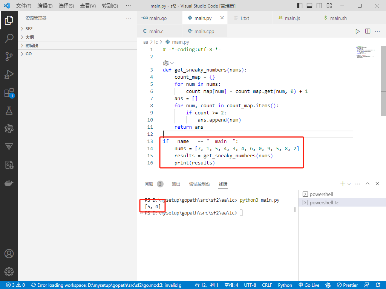This screenshot has width=386, height=289.
Task: Open the Search view in activity bar
Action: click(9, 38)
